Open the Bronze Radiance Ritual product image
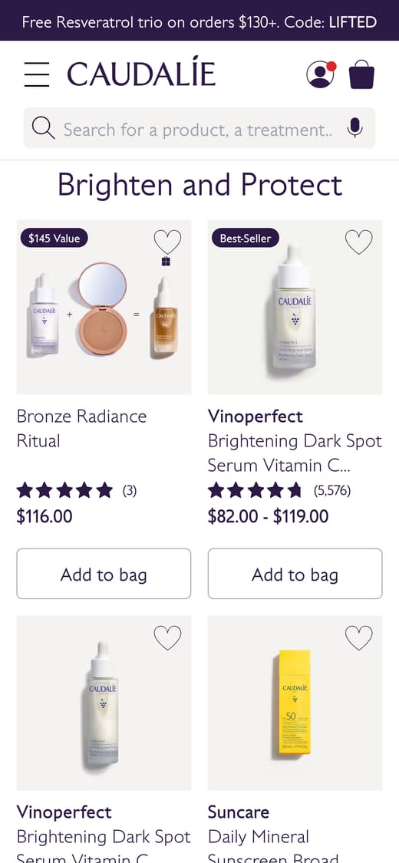Viewport: 399px width, 863px height. [104, 307]
